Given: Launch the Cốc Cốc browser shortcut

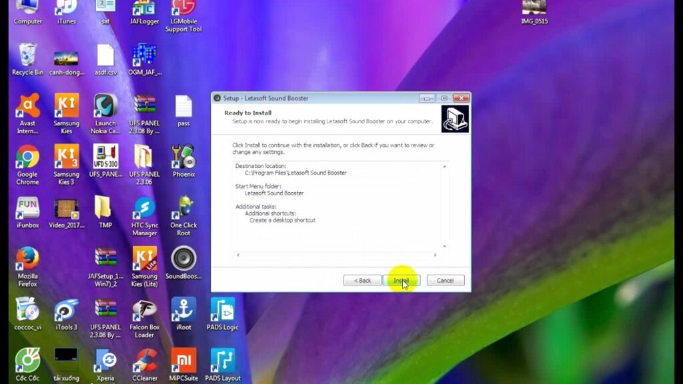Looking at the screenshot, I should coord(27,365).
